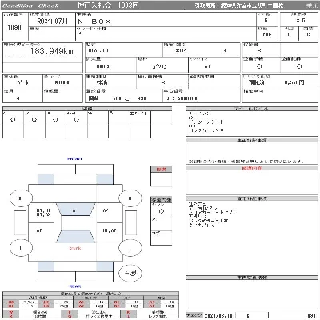Click the 183,949km odometer reading

tap(52, 51)
